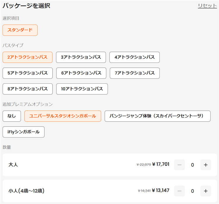Pick the 4アトラクションパス pass type
This screenshot has width=219, height=204.
[x=134, y=57]
